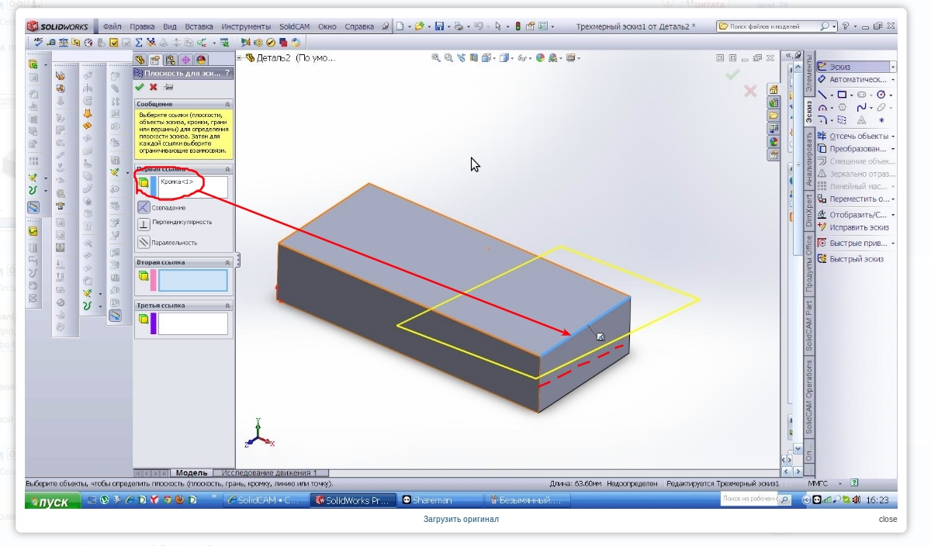Viewport: 931px width, 546px height.
Task: Collapse the Вторая ссылка section
Action: [x=227, y=262]
